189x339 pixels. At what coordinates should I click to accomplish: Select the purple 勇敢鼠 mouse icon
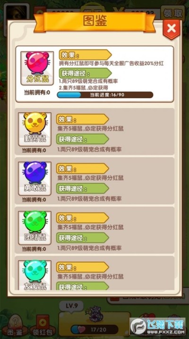tap(35, 178)
